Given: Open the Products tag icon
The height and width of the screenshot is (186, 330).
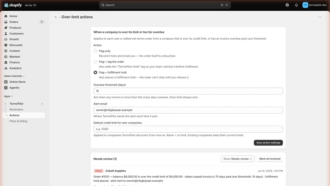Looking at the screenshot, I should (x=6, y=28).
